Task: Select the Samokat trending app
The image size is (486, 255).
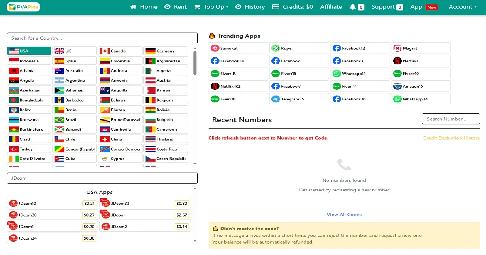Action: (238, 48)
